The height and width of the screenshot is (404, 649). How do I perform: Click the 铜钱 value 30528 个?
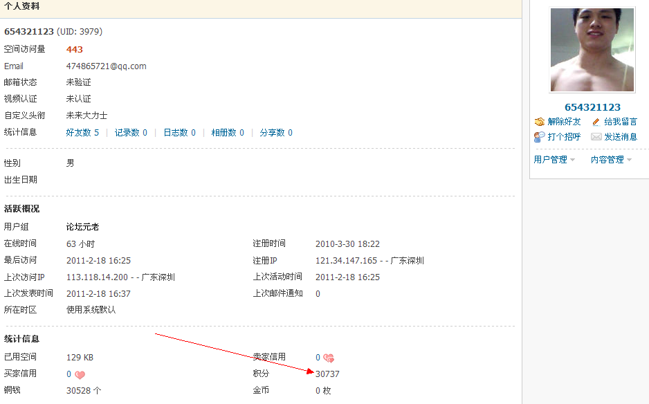pos(84,390)
